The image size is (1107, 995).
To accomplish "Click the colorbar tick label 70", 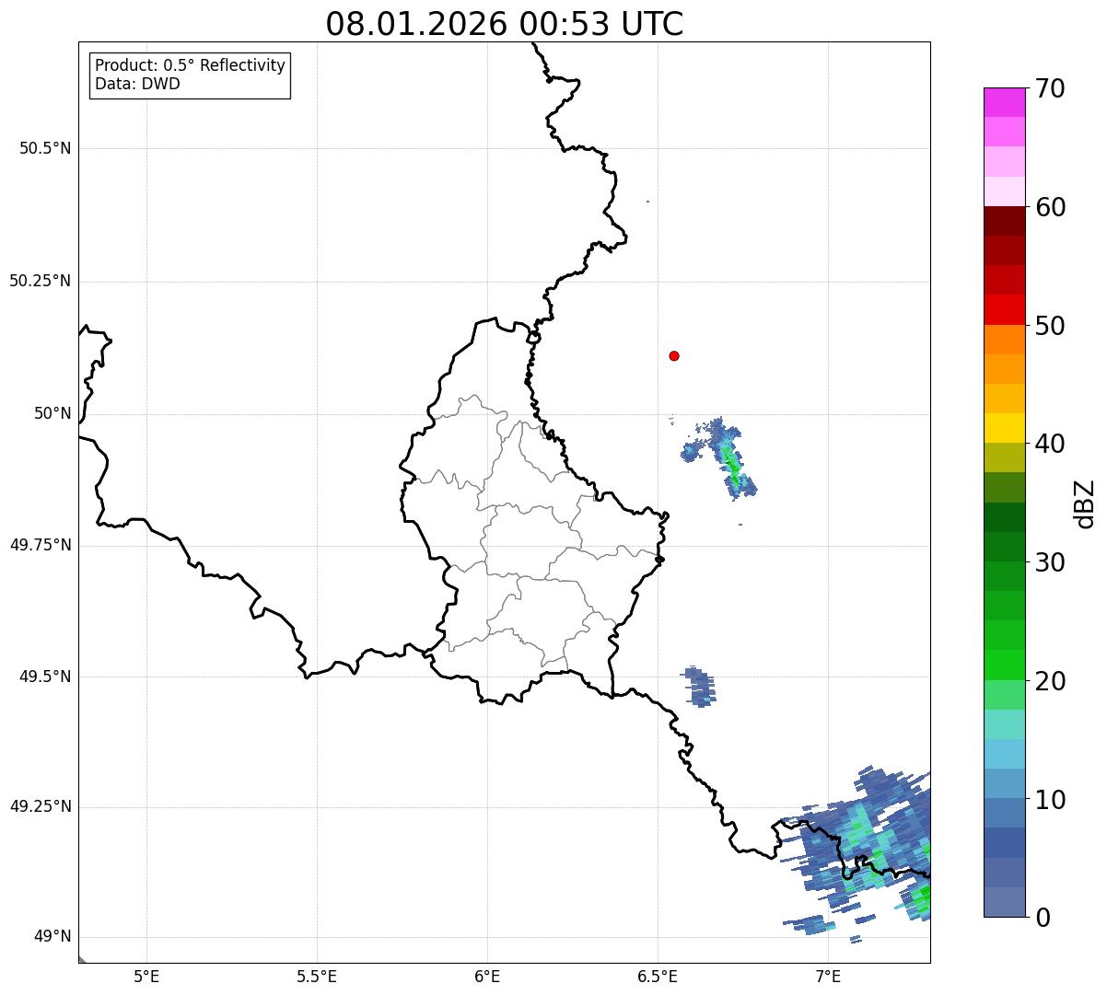I will [x=1050, y=88].
